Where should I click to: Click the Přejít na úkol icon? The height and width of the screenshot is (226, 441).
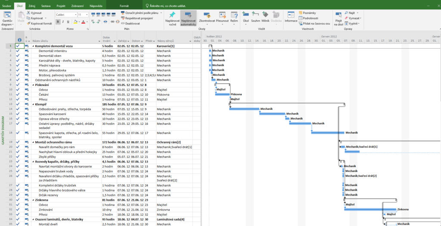coord(339,15)
